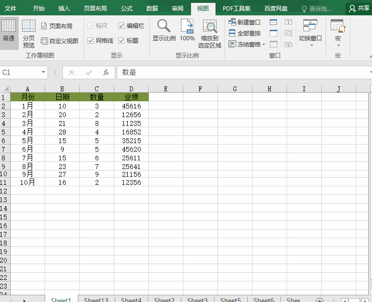Click the Macros (宏) icon
The height and width of the screenshot is (302, 372).
coord(338,25)
